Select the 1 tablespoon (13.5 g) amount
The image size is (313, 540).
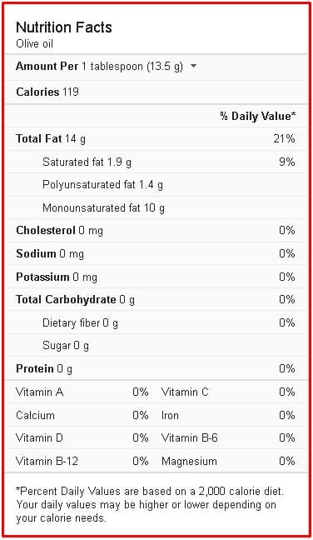132,66
